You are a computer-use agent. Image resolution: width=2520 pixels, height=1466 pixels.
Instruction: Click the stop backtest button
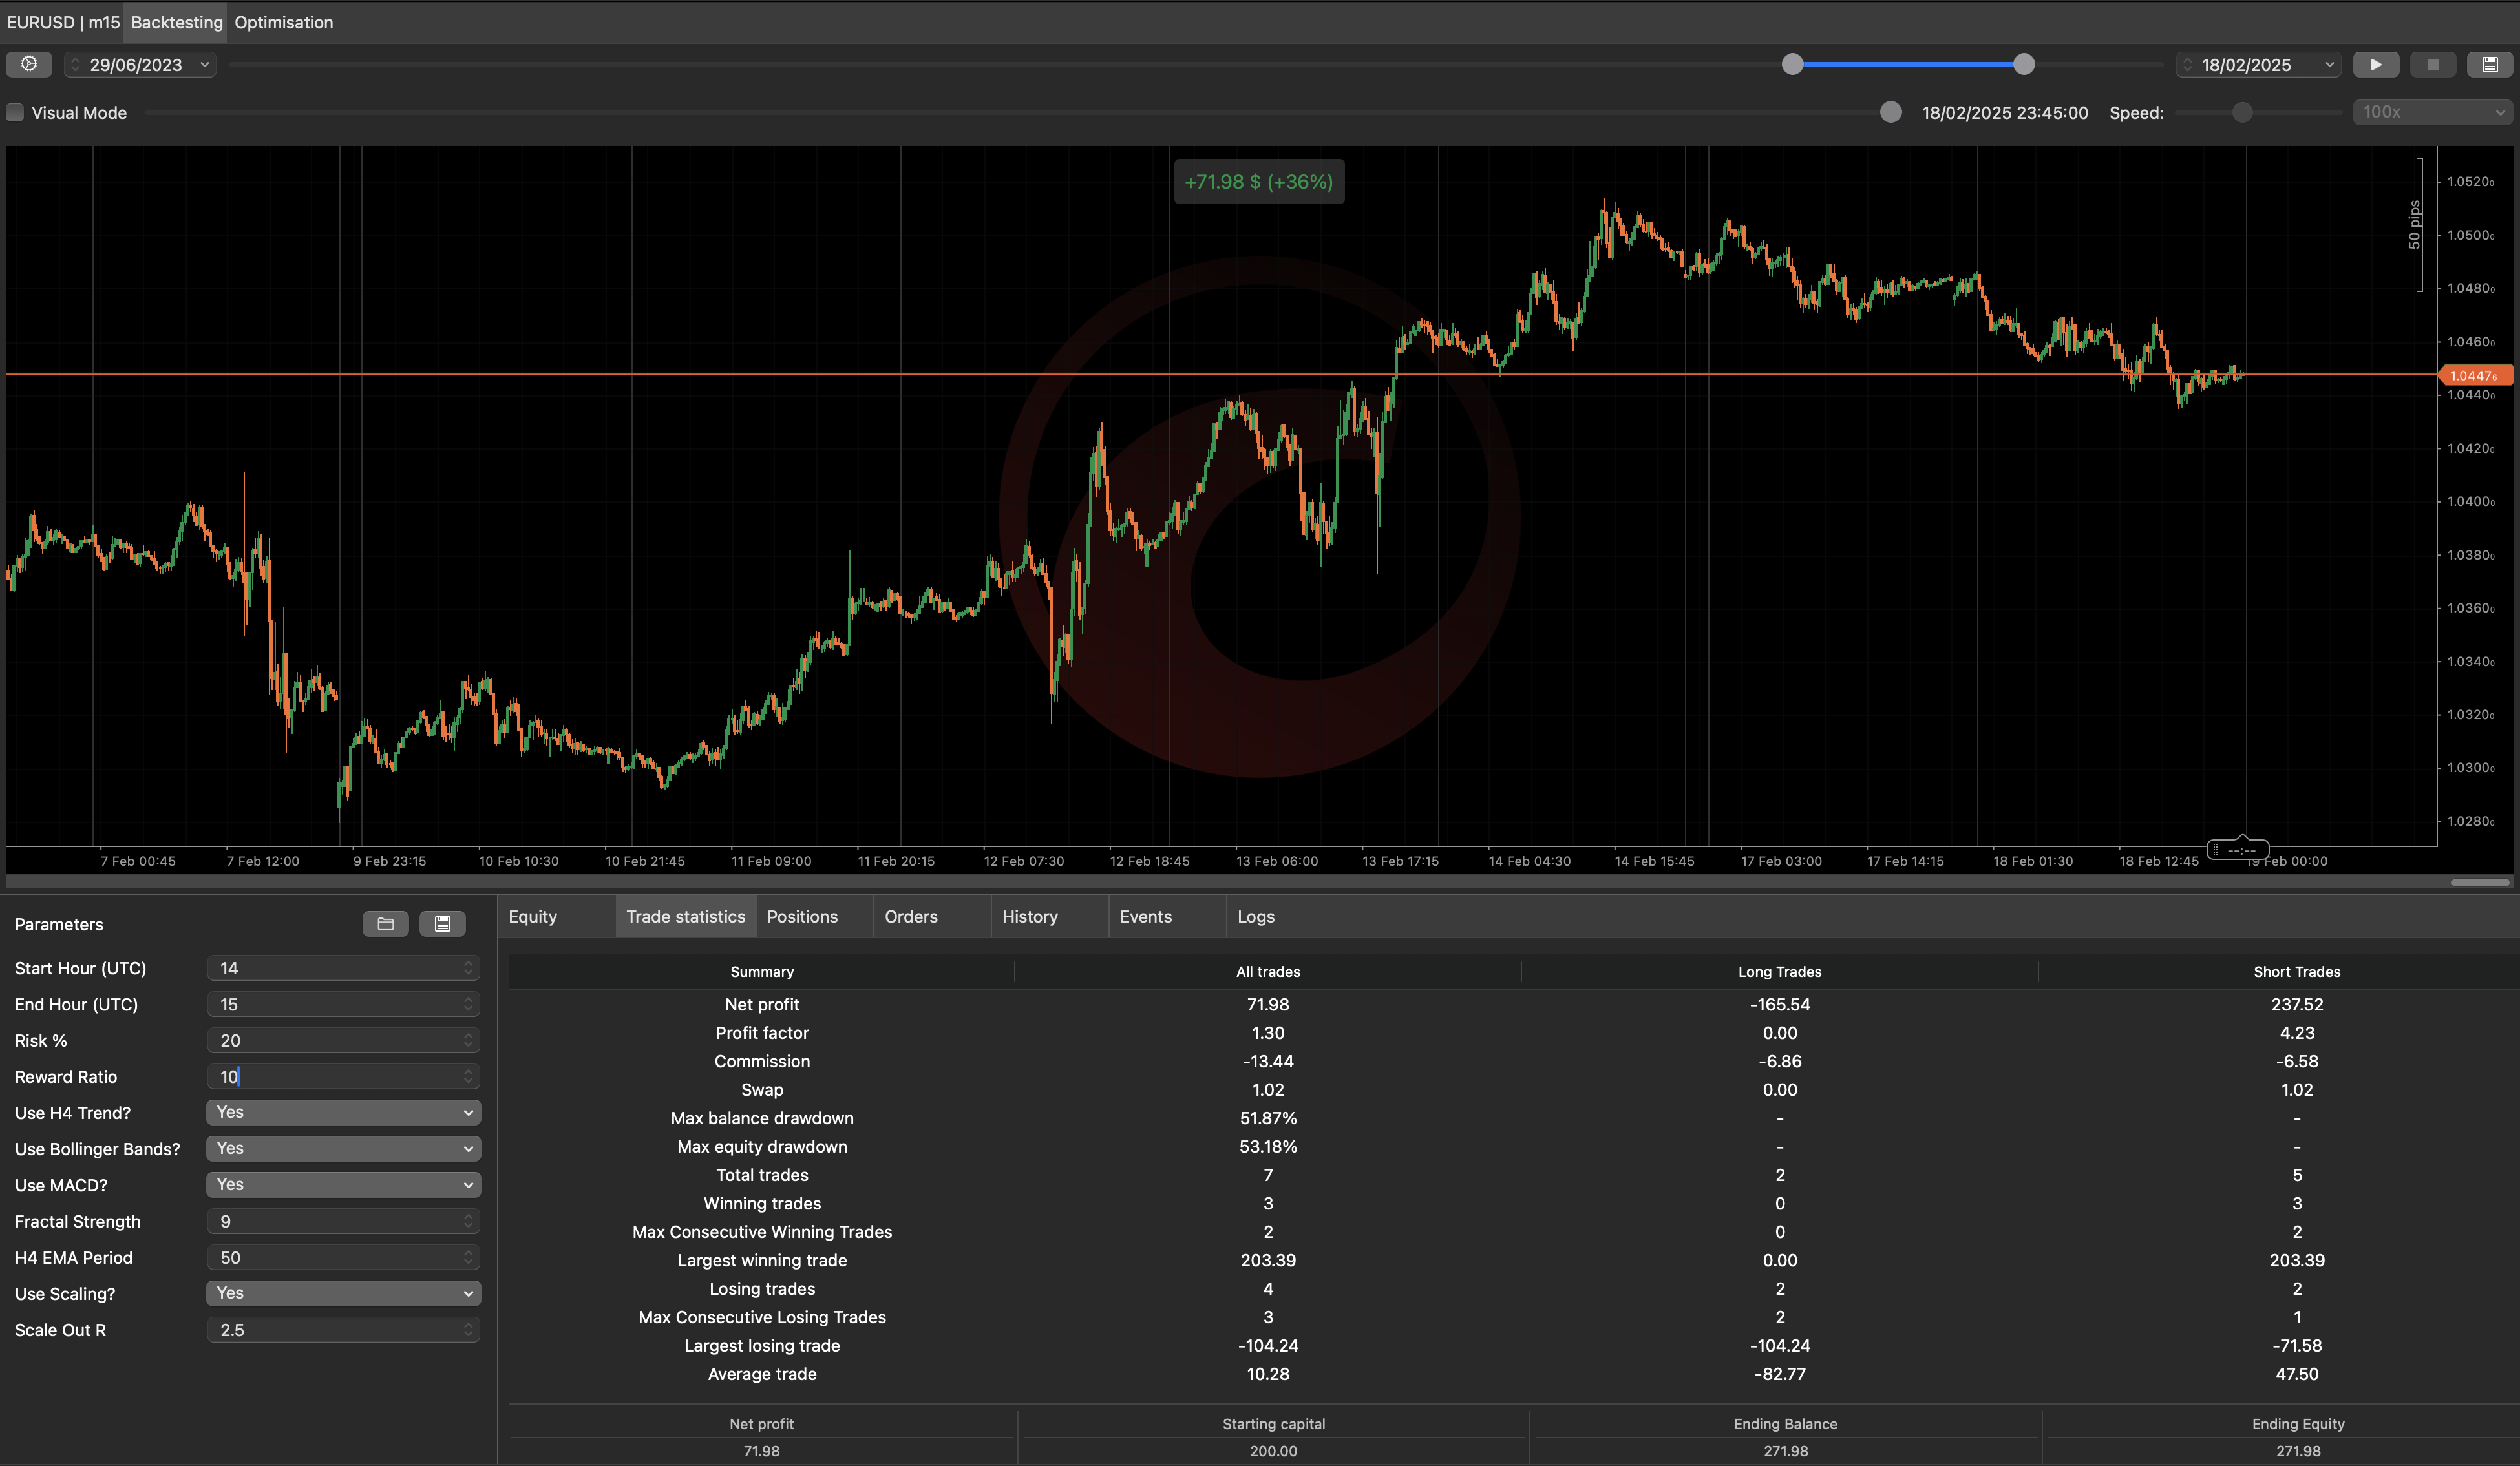click(2432, 64)
